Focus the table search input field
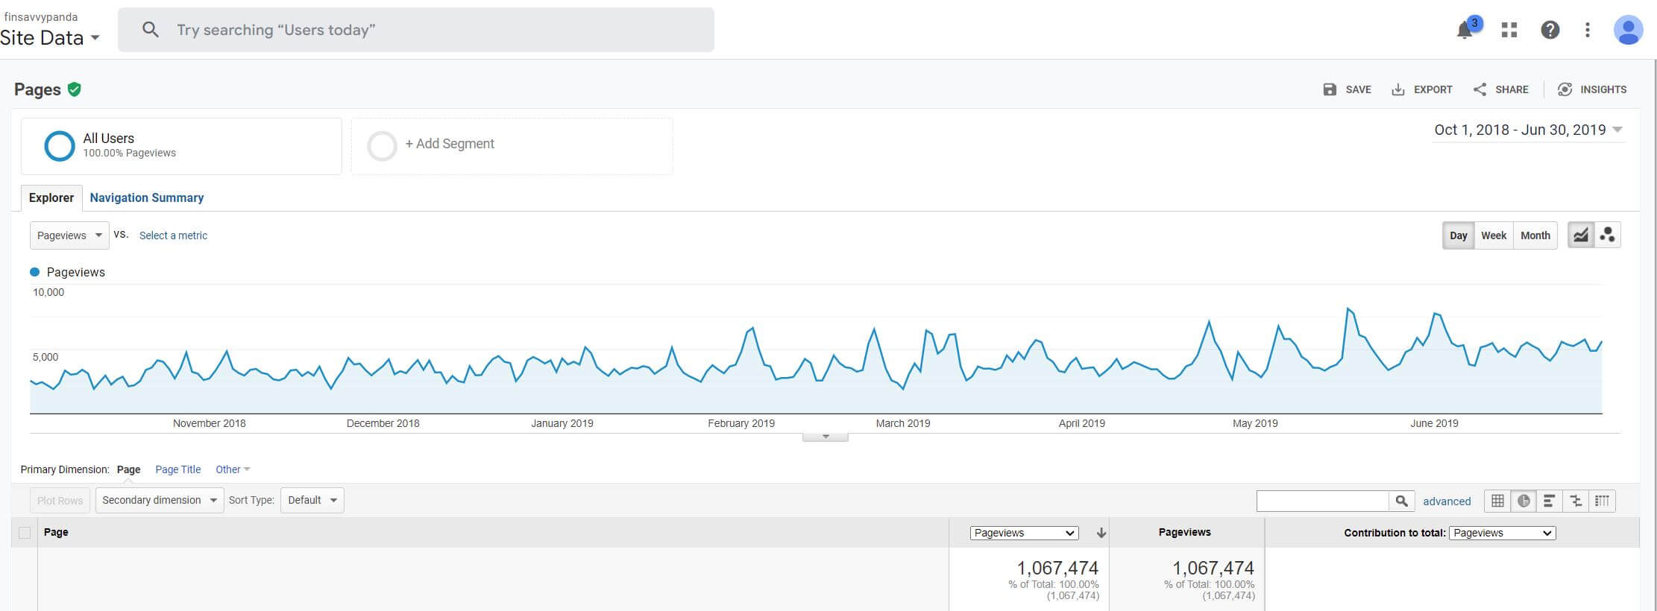The height and width of the screenshot is (611, 1657). pyautogui.click(x=1322, y=501)
